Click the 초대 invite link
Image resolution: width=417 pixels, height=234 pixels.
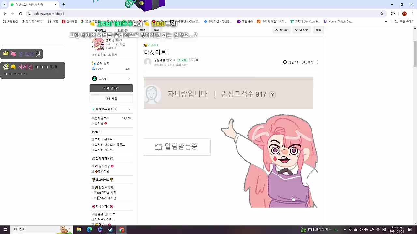click(x=128, y=69)
